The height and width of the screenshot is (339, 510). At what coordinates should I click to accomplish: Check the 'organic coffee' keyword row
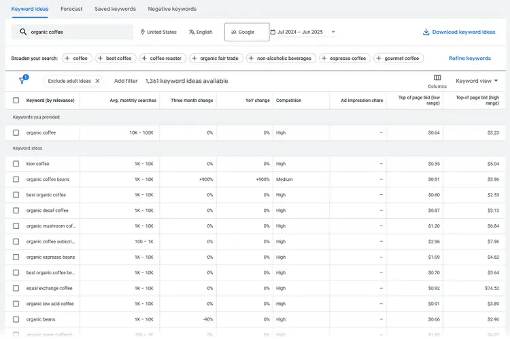(16, 132)
